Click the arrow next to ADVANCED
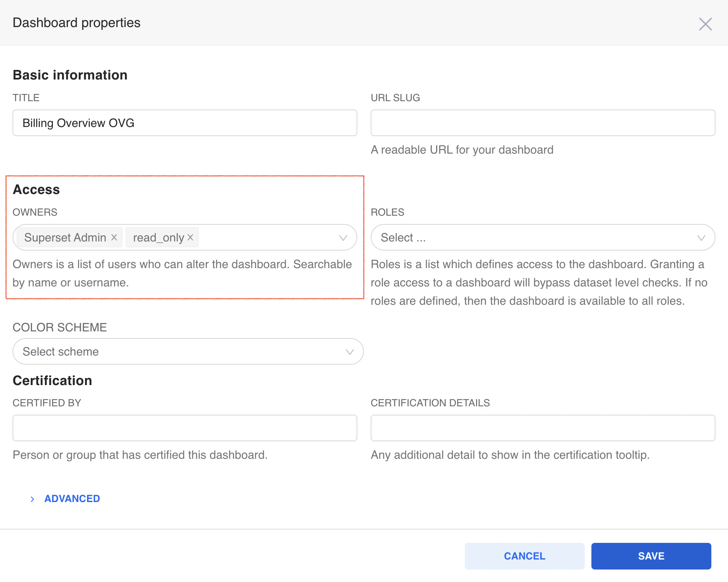 pos(32,498)
